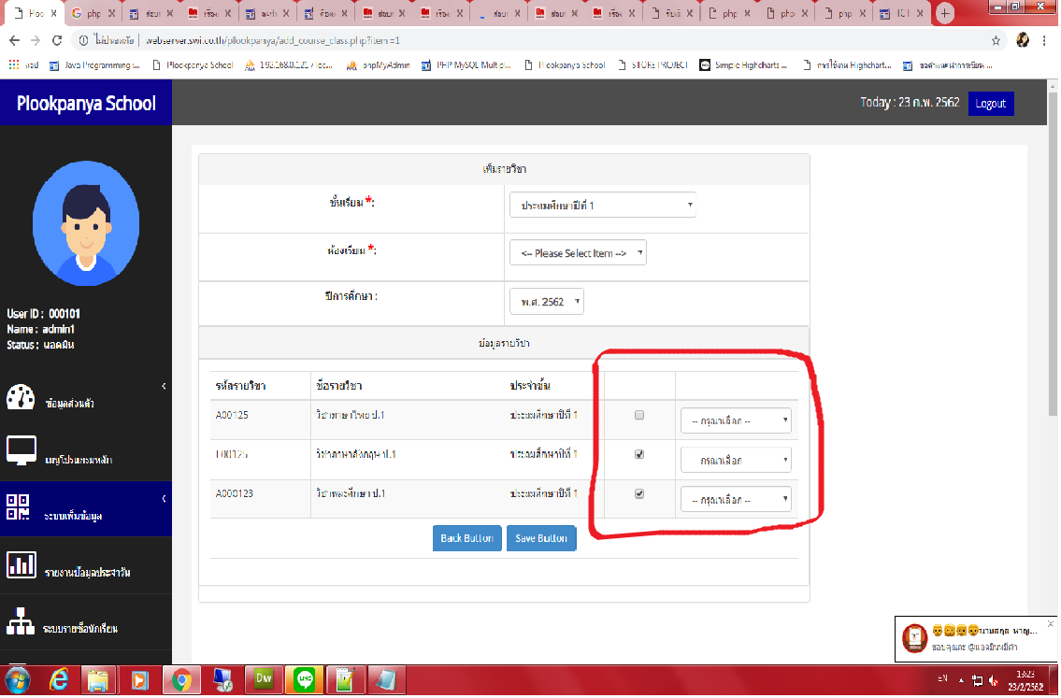This screenshot has width=1061, height=698.
Task: Click the Logout button
Action: (x=991, y=104)
